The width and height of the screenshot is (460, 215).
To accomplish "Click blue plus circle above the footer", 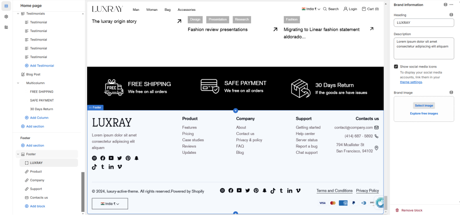I will pos(235,111).
